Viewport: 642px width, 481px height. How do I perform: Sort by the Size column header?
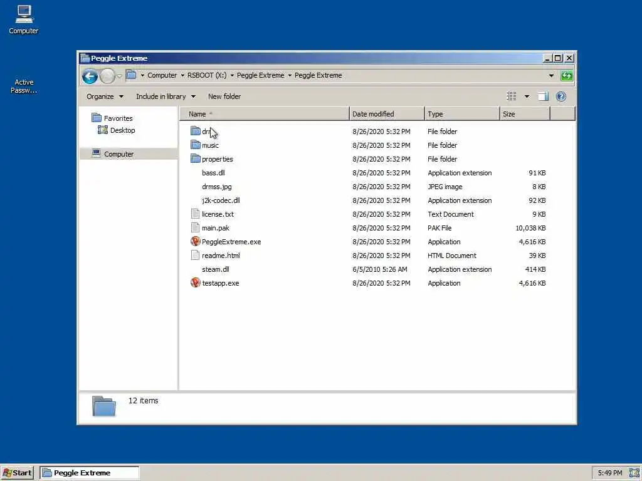[525, 114]
